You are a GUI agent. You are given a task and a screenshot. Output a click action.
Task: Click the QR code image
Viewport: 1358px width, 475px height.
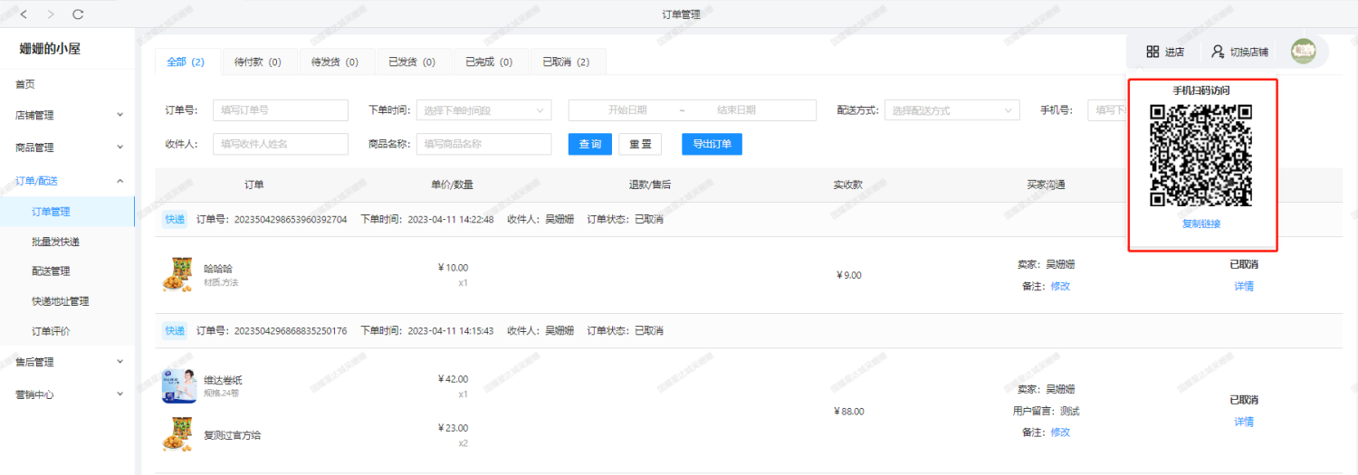point(1201,156)
